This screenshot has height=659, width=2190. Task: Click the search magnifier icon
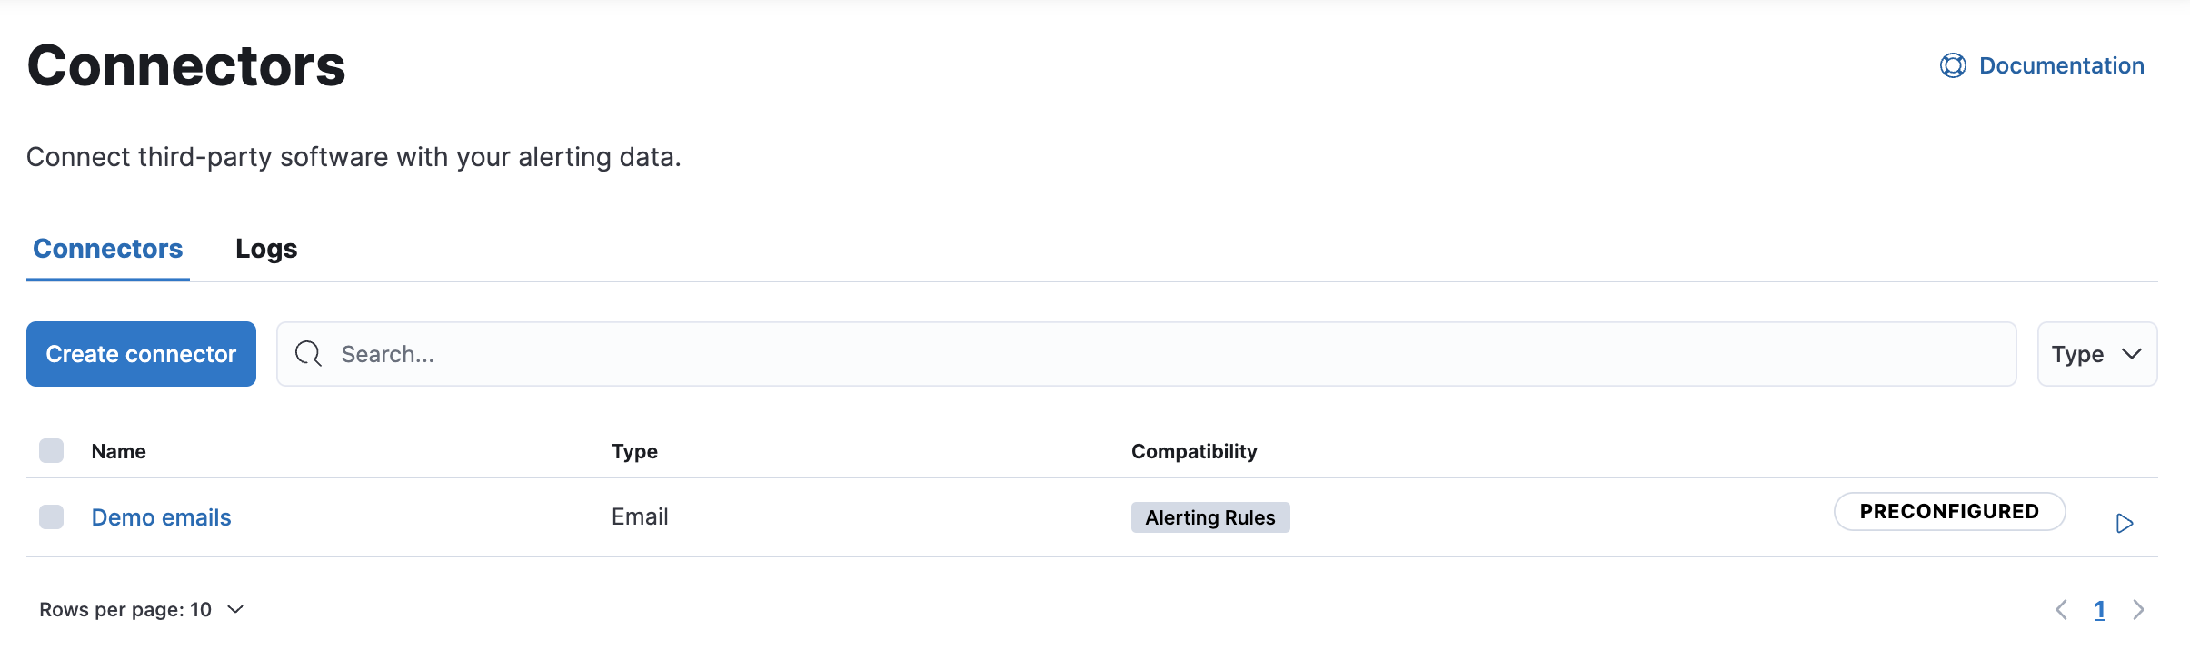click(309, 354)
